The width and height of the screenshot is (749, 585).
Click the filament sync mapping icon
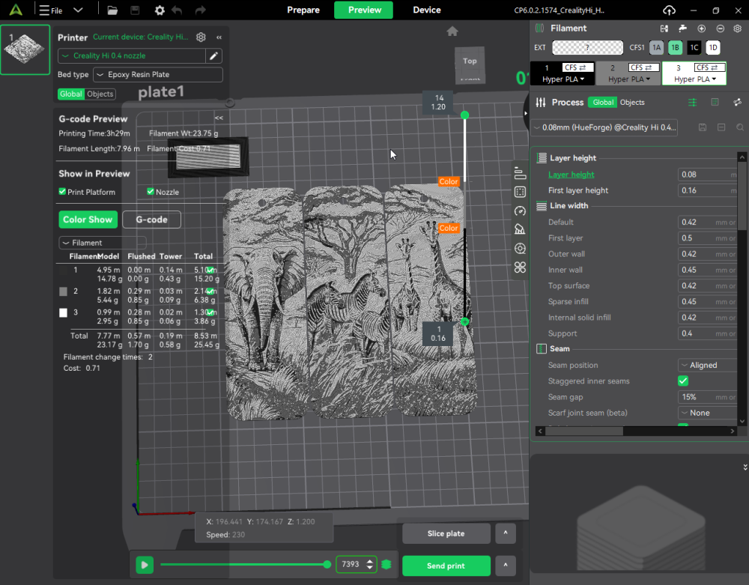664,28
